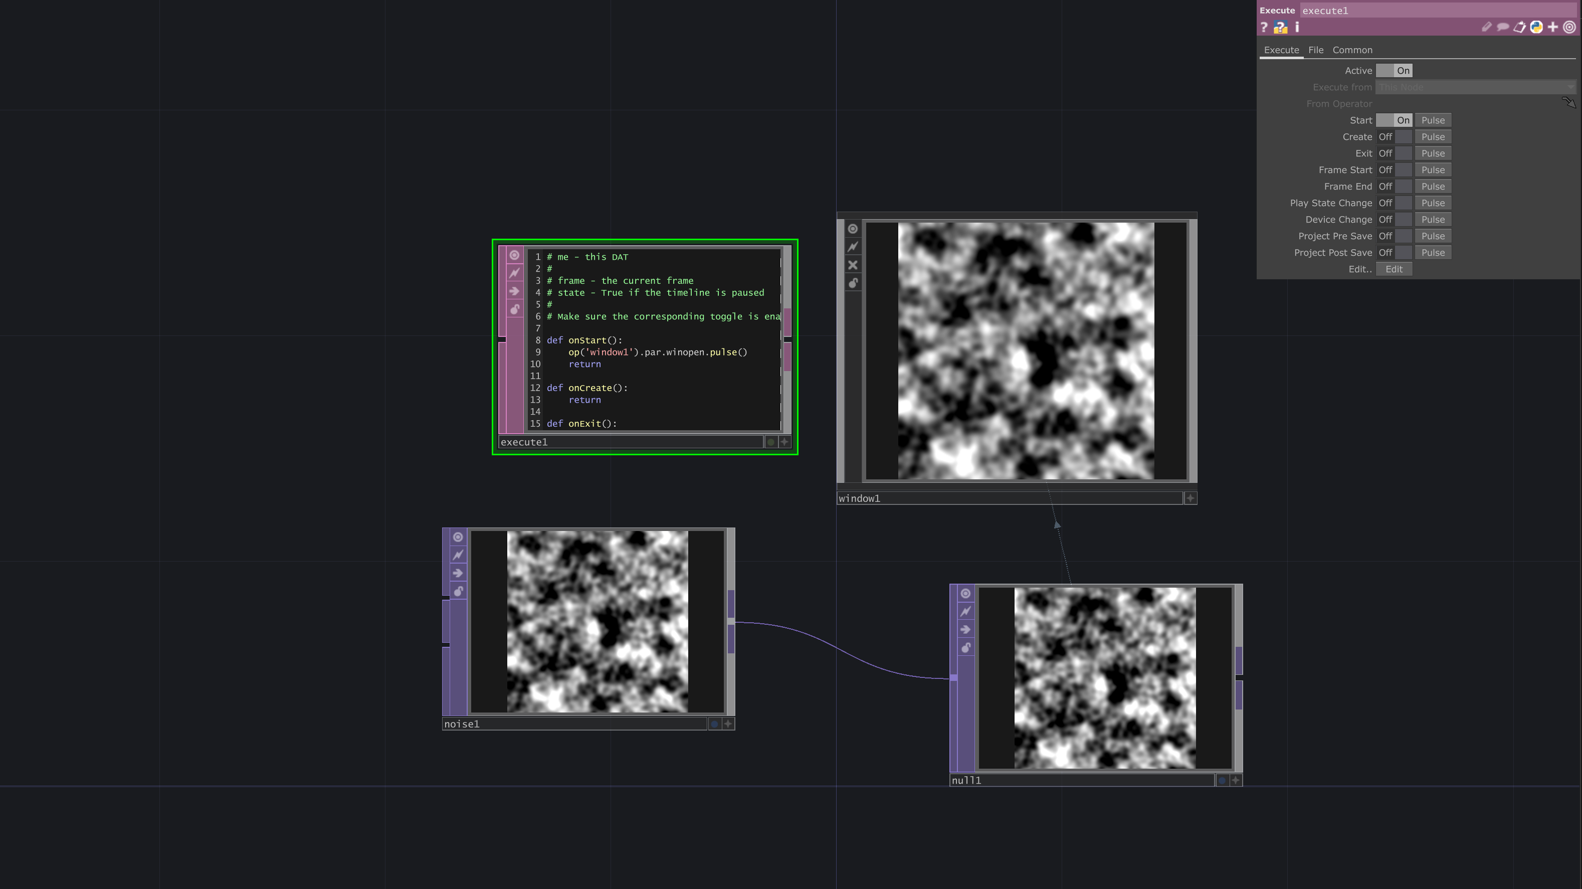This screenshot has width=1582, height=889.
Task: Activate viewer star on execute1 node
Action: coord(784,442)
